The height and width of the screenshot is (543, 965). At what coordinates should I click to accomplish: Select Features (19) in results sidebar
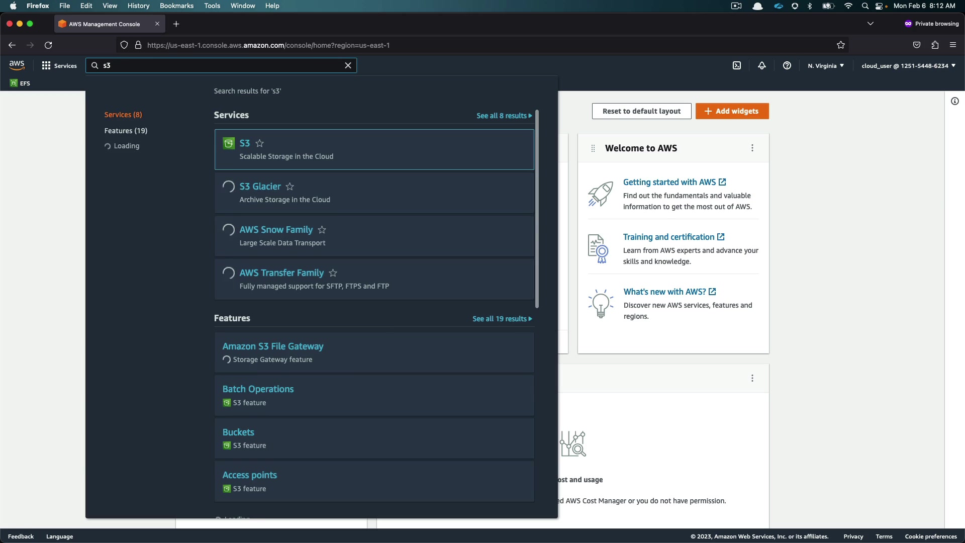(126, 131)
